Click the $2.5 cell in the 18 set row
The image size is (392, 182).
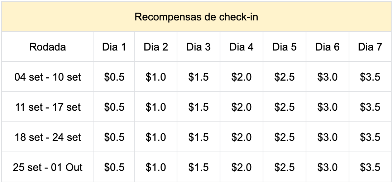[285, 137]
